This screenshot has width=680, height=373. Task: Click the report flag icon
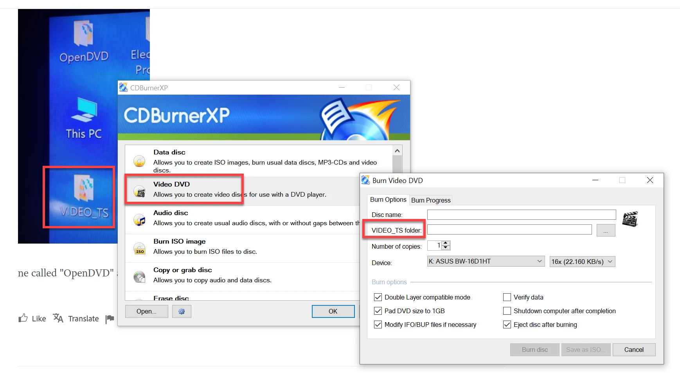pyautogui.click(x=110, y=319)
